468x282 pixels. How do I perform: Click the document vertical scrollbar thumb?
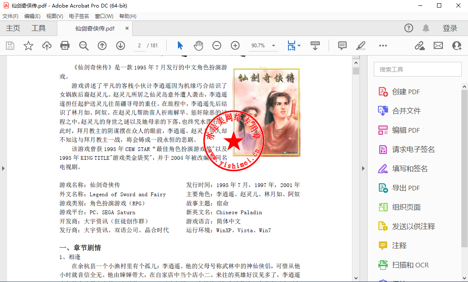(356, 71)
